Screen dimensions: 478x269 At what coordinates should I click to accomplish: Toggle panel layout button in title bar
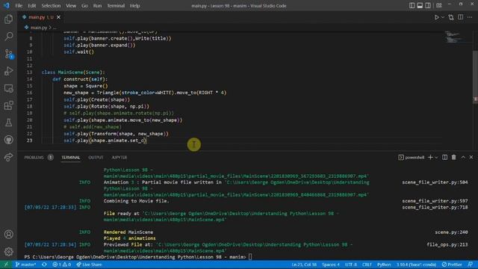click(420, 5)
